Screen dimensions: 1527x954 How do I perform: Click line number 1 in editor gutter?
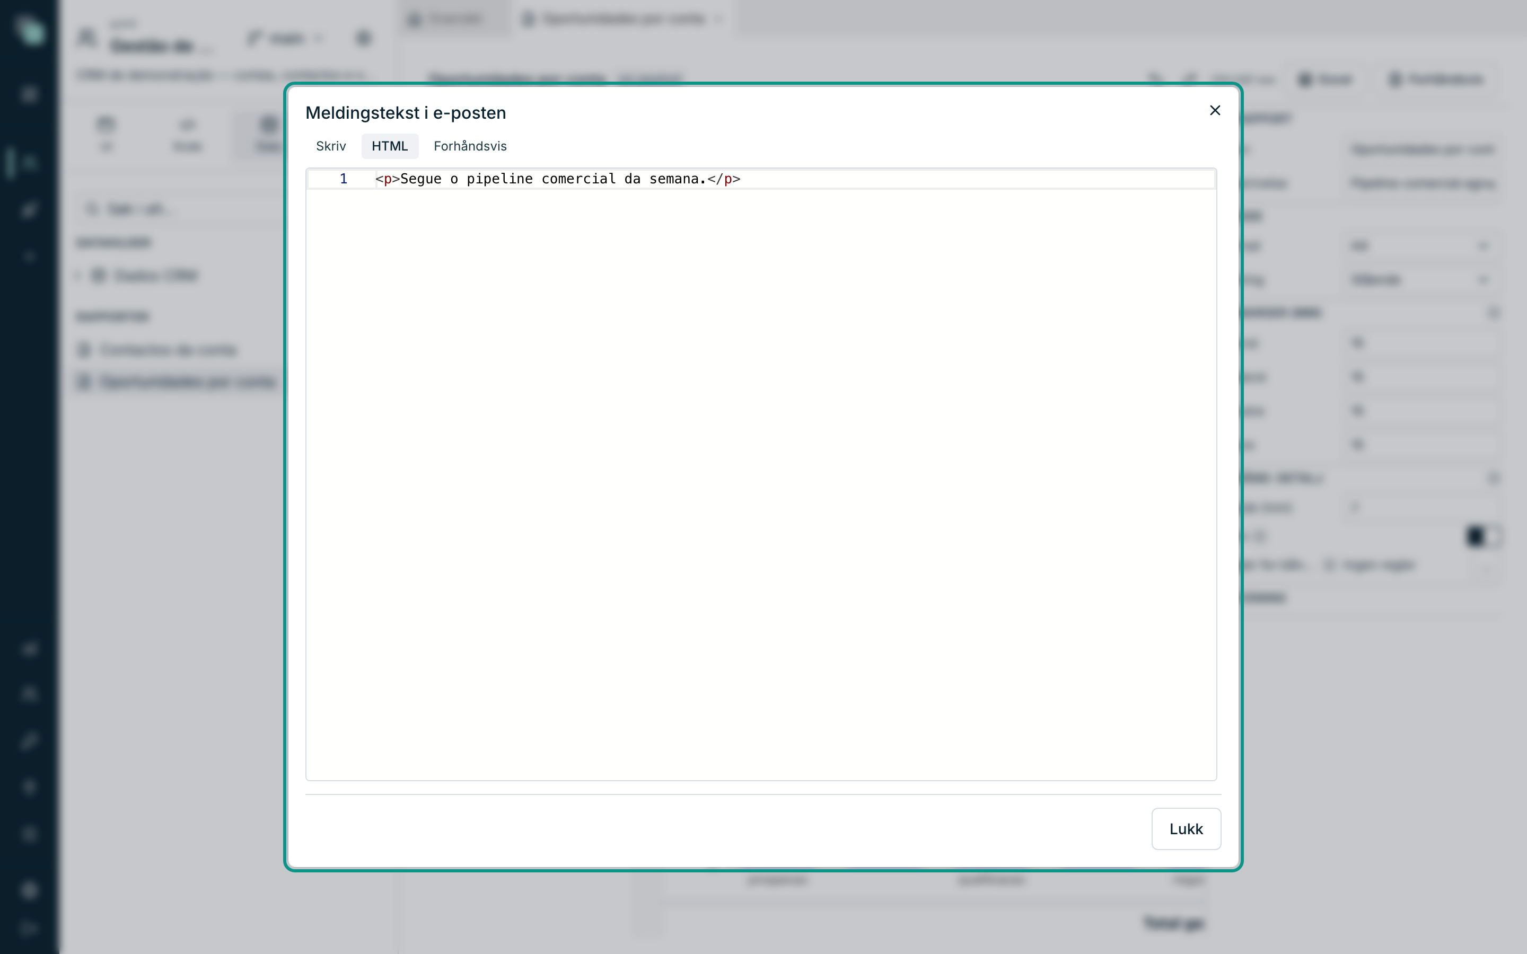tap(343, 179)
